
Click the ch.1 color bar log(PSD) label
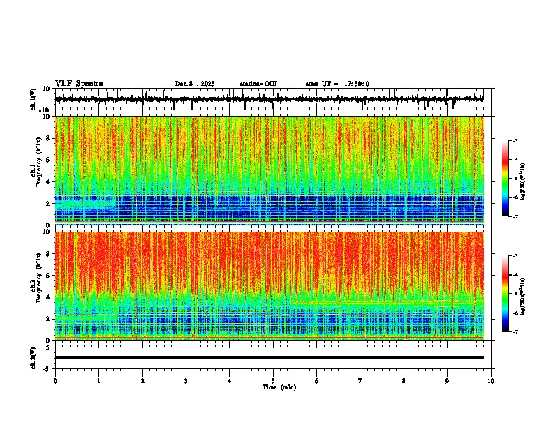click(x=523, y=181)
